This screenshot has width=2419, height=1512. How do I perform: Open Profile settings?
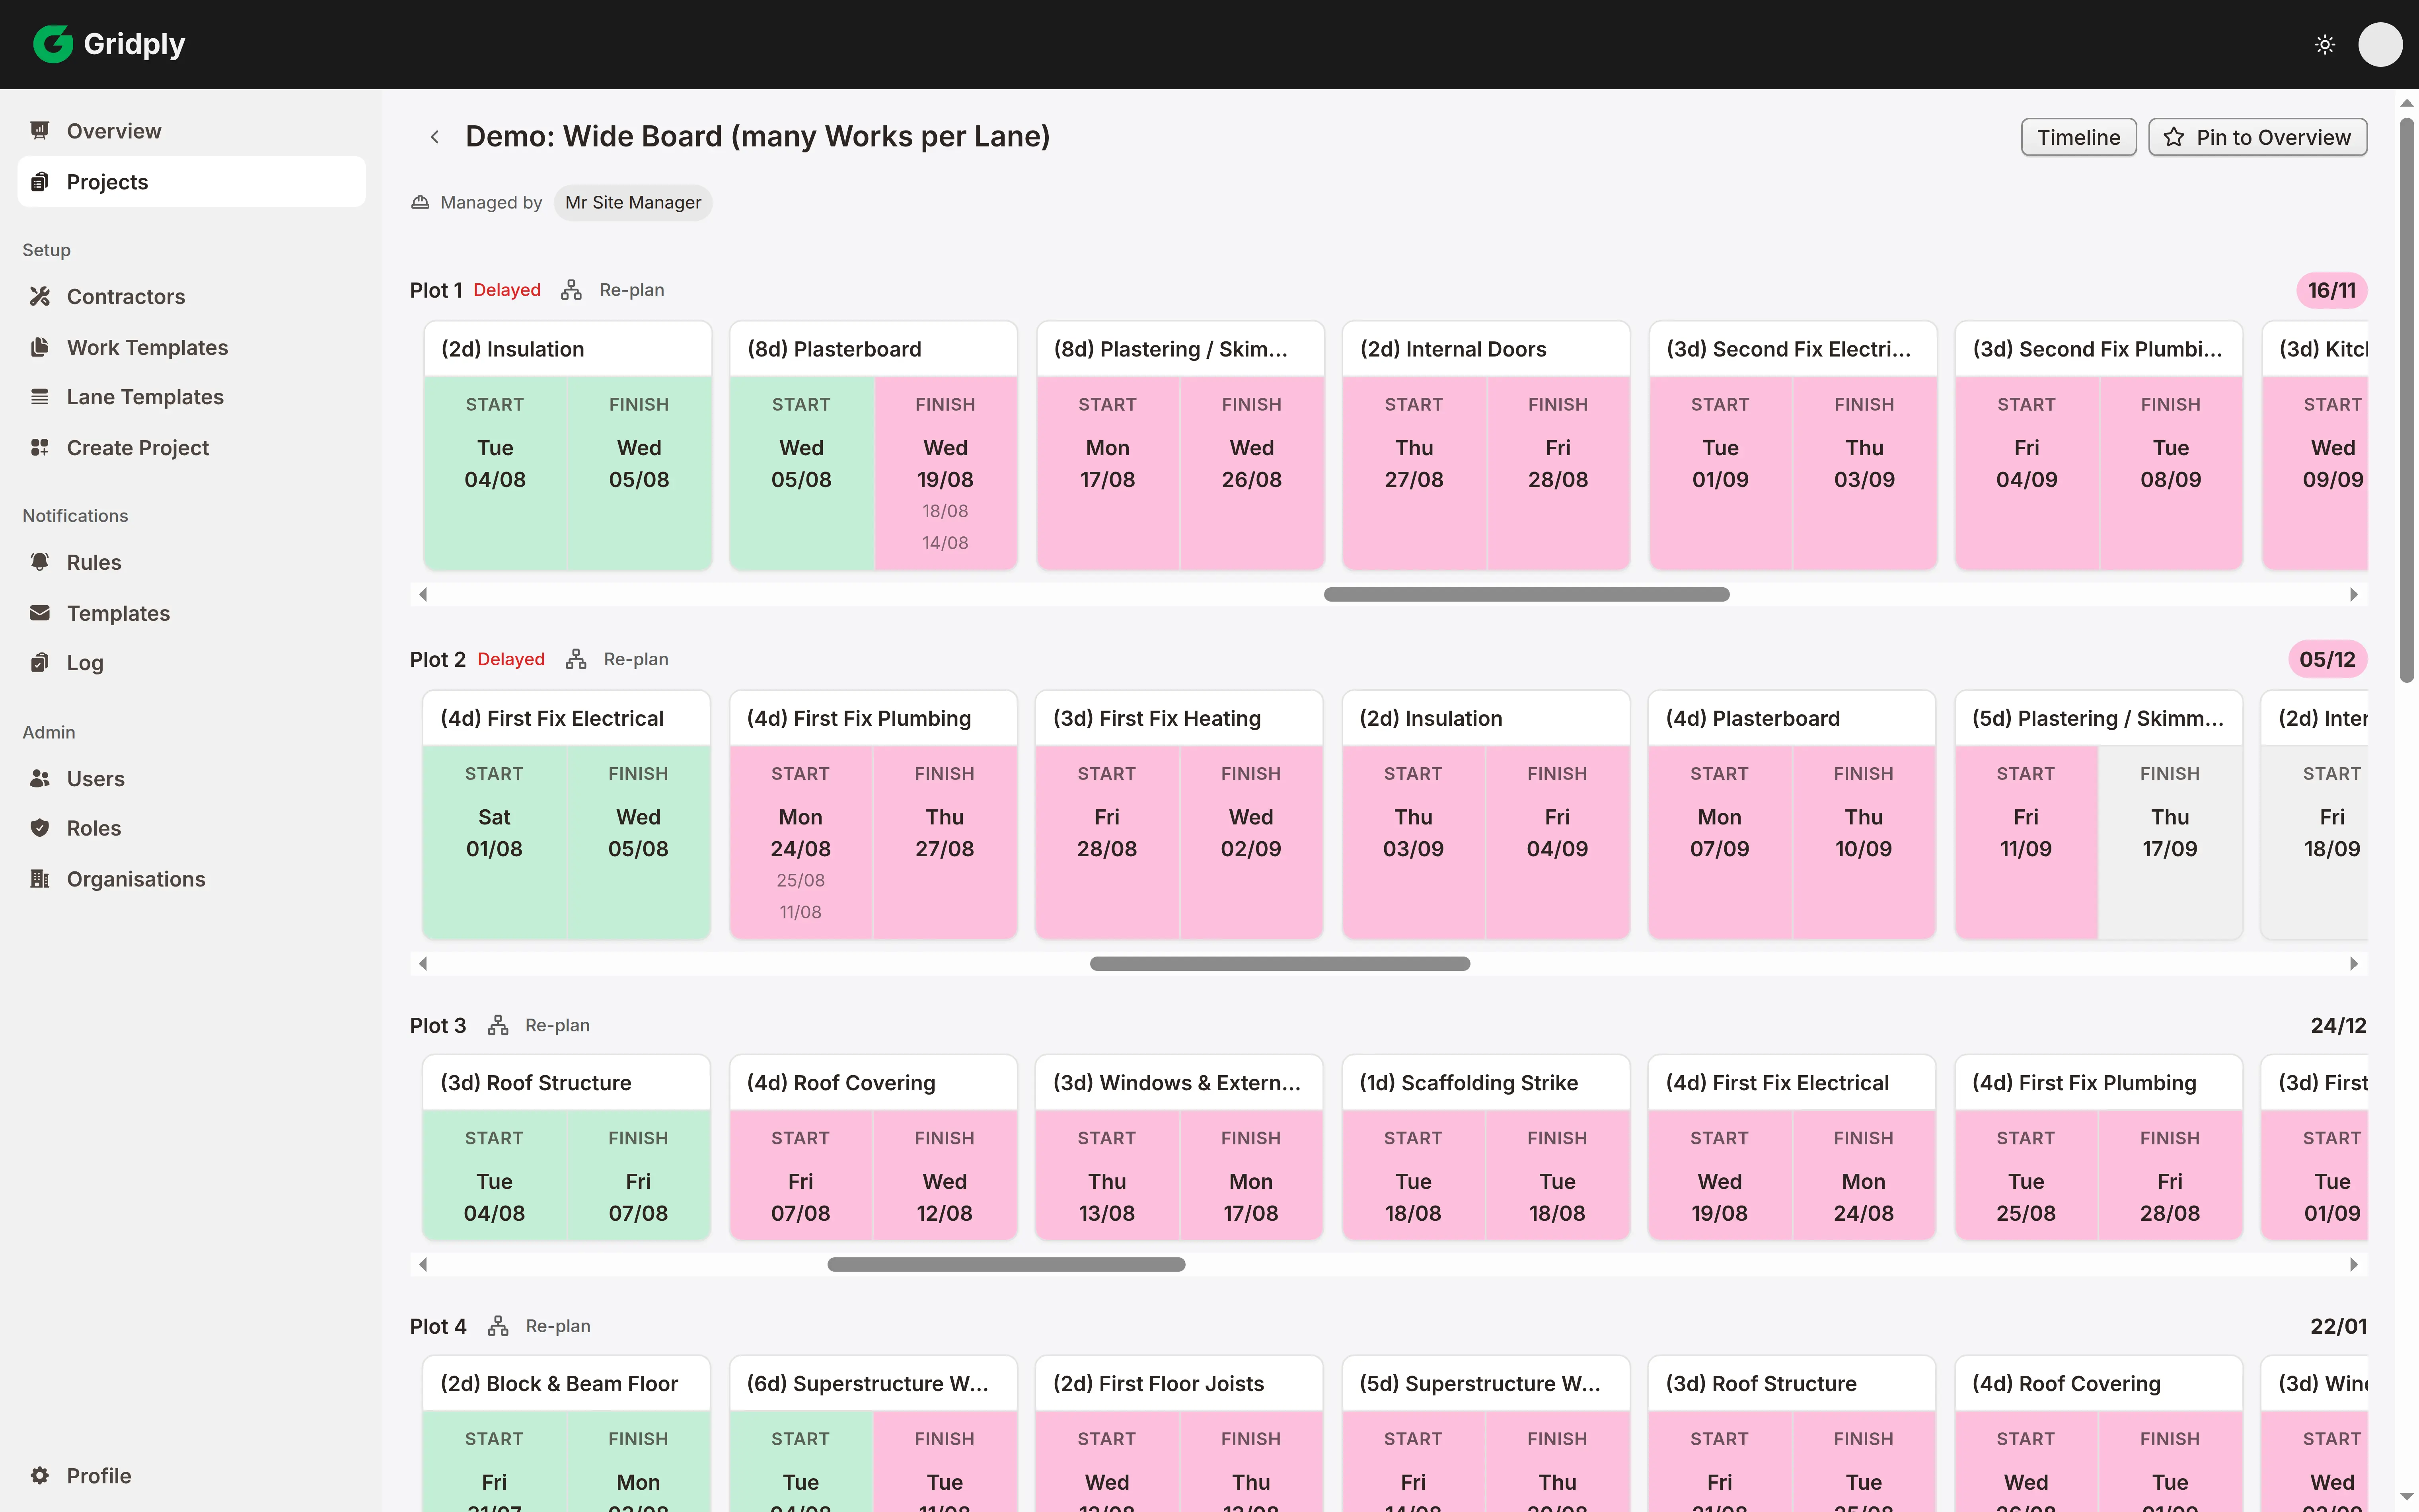click(x=191, y=1476)
